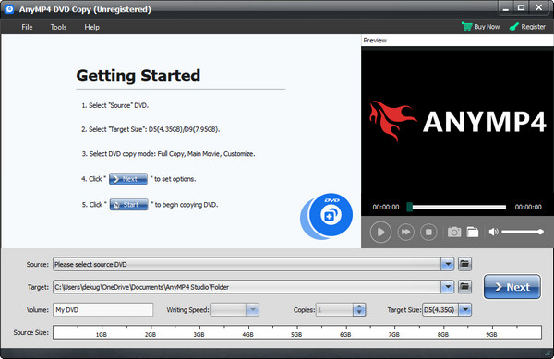The width and height of the screenshot is (554, 359).
Task: Expand the Target path dropdown
Action: (x=448, y=287)
